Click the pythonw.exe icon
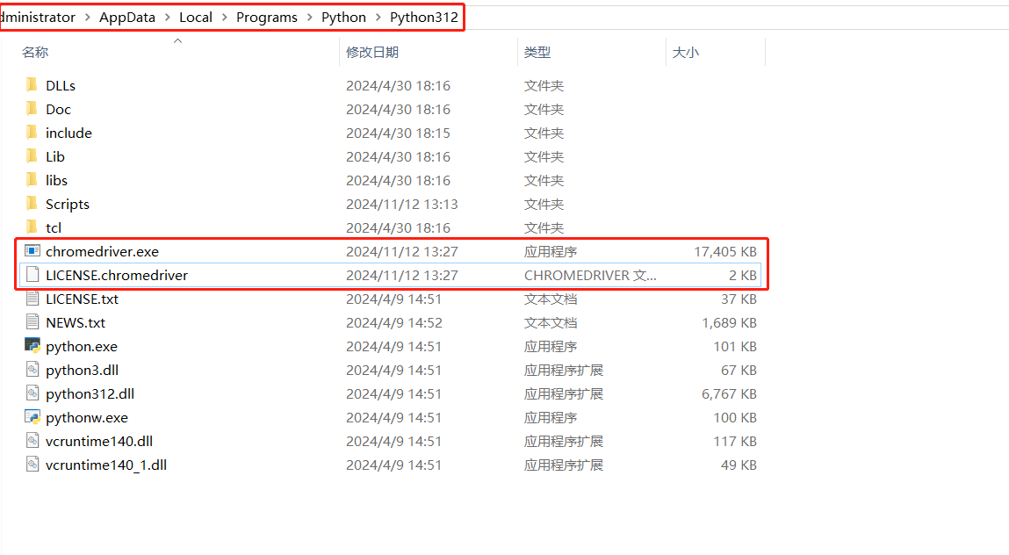The width and height of the screenshot is (1009, 555). click(x=32, y=417)
